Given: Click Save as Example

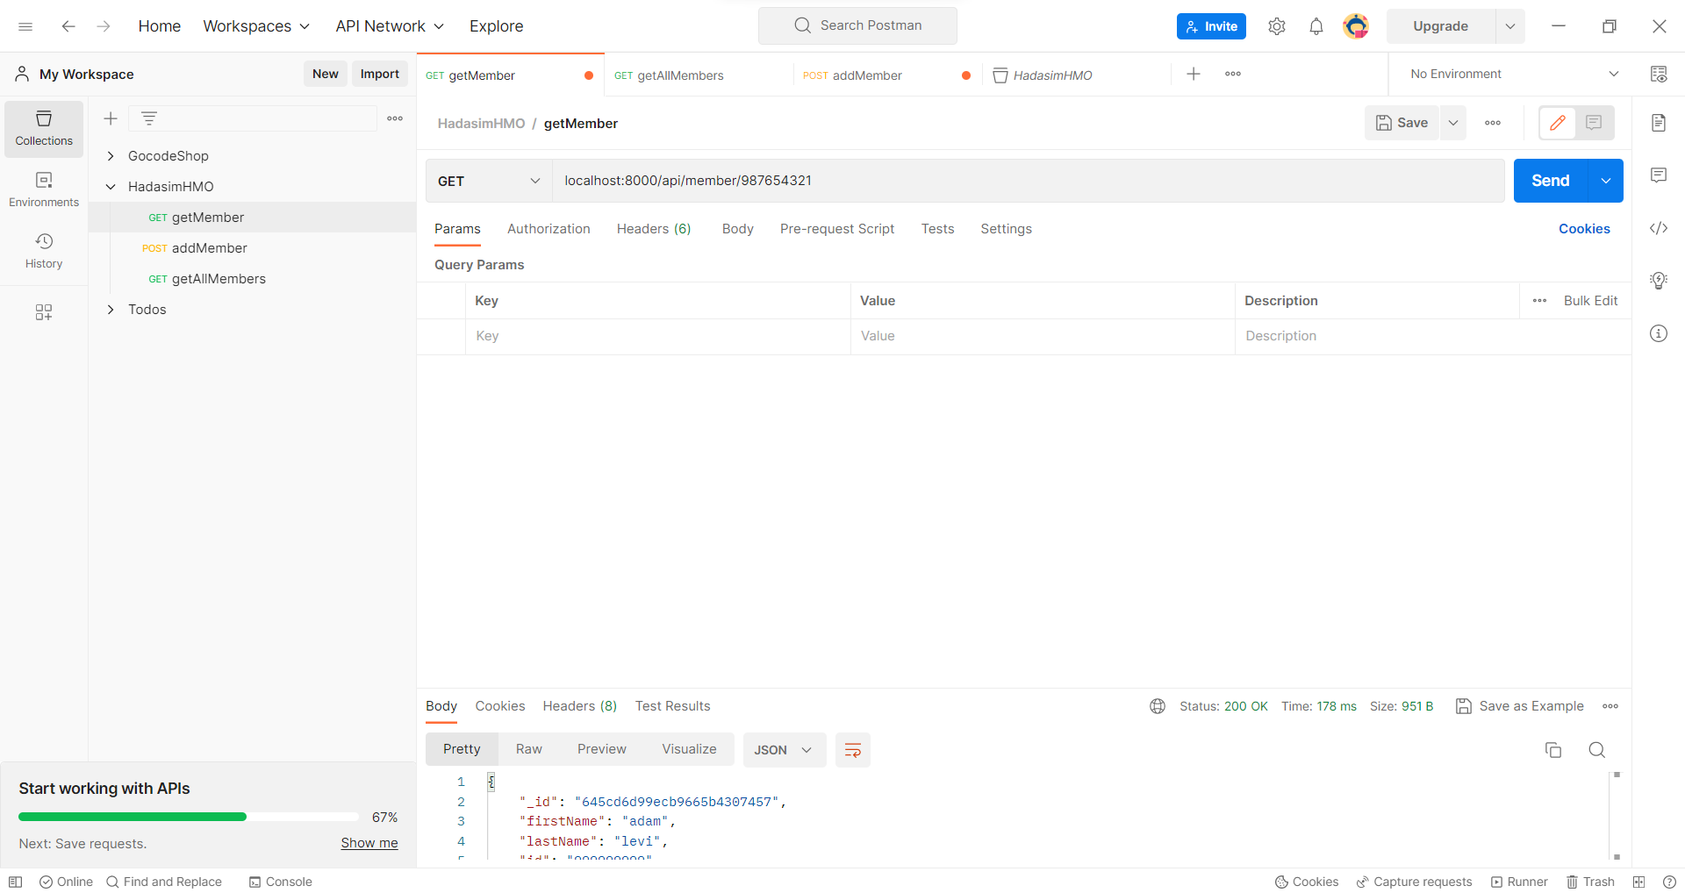Looking at the screenshot, I should [x=1531, y=706].
